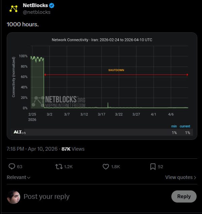This screenshot has width=202, height=214.
Task: Click the NetBlocks profile avatar icon
Action: [13, 9]
